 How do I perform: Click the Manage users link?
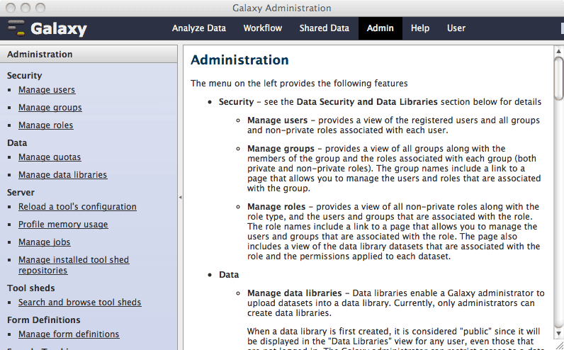[47, 90]
